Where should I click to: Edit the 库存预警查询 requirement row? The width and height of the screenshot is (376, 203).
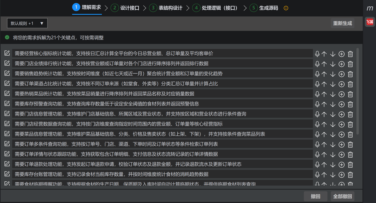(7, 103)
